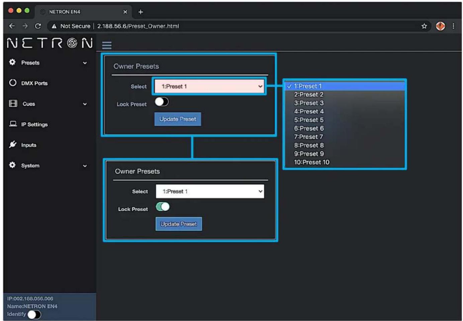Click the System gear icon in sidebar

tap(12, 165)
